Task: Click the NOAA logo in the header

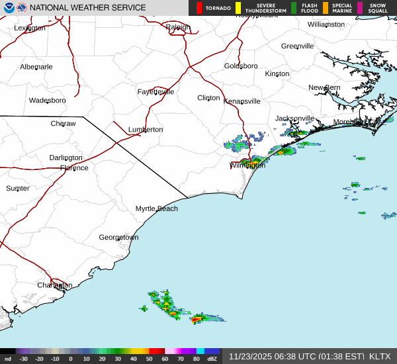Action: [9, 8]
